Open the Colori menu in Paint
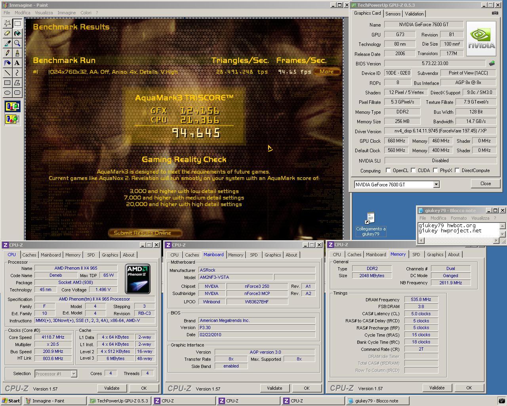Viewport: 507px width, 406px height. pyautogui.click(x=86, y=13)
